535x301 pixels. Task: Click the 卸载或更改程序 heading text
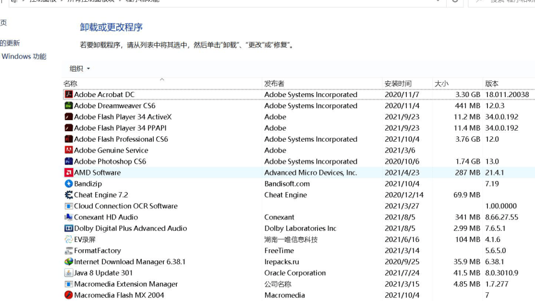pos(111,27)
